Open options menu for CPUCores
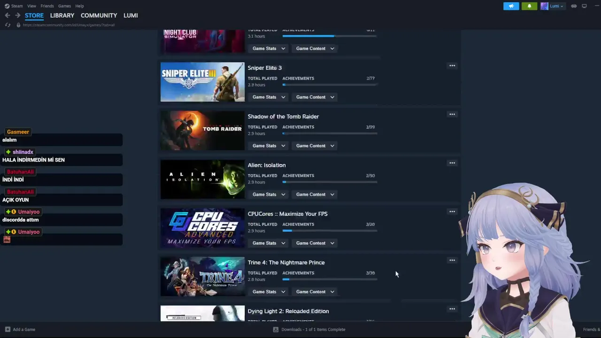 coord(452,212)
